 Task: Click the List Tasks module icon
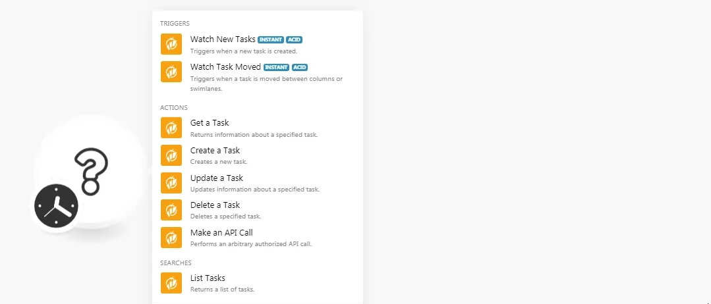click(x=171, y=283)
